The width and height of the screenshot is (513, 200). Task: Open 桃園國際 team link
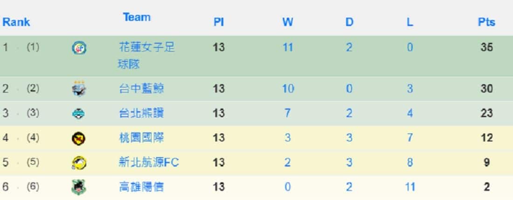pyautogui.click(x=141, y=138)
